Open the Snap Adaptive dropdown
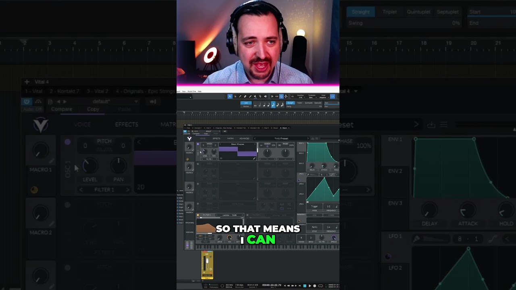This screenshot has width=516, height=290. click(x=323, y=96)
